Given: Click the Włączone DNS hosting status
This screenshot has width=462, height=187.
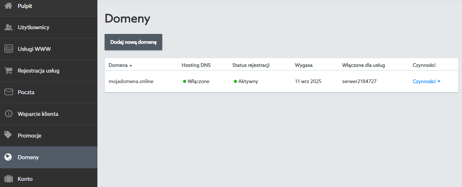Looking at the screenshot, I should 198,82.
